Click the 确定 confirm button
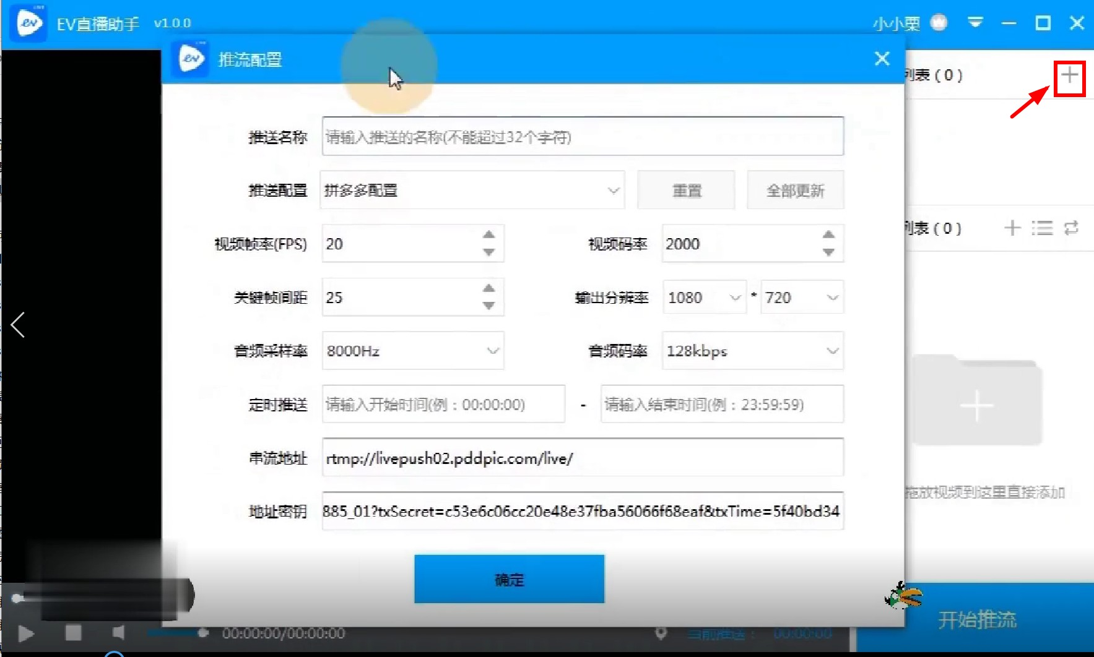Viewport: 1094px width, 657px height. coord(509,579)
